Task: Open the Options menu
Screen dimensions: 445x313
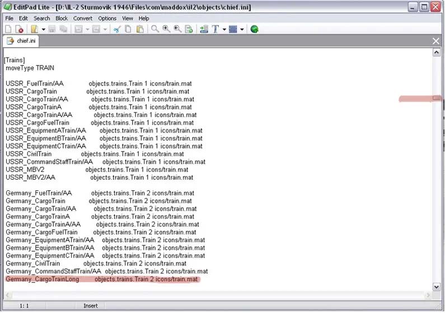Action: pyautogui.click(x=107, y=18)
